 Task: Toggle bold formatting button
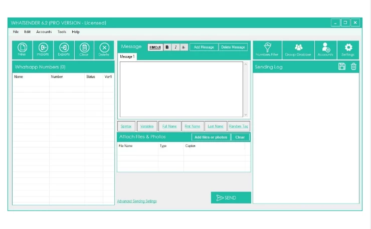pyautogui.click(x=167, y=47)
